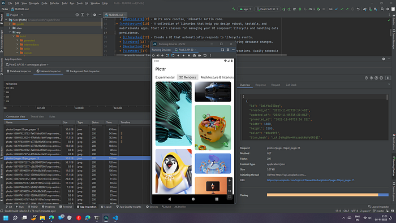Pause network live updates button
Screen dimensions: 396x223
[388, 78]
